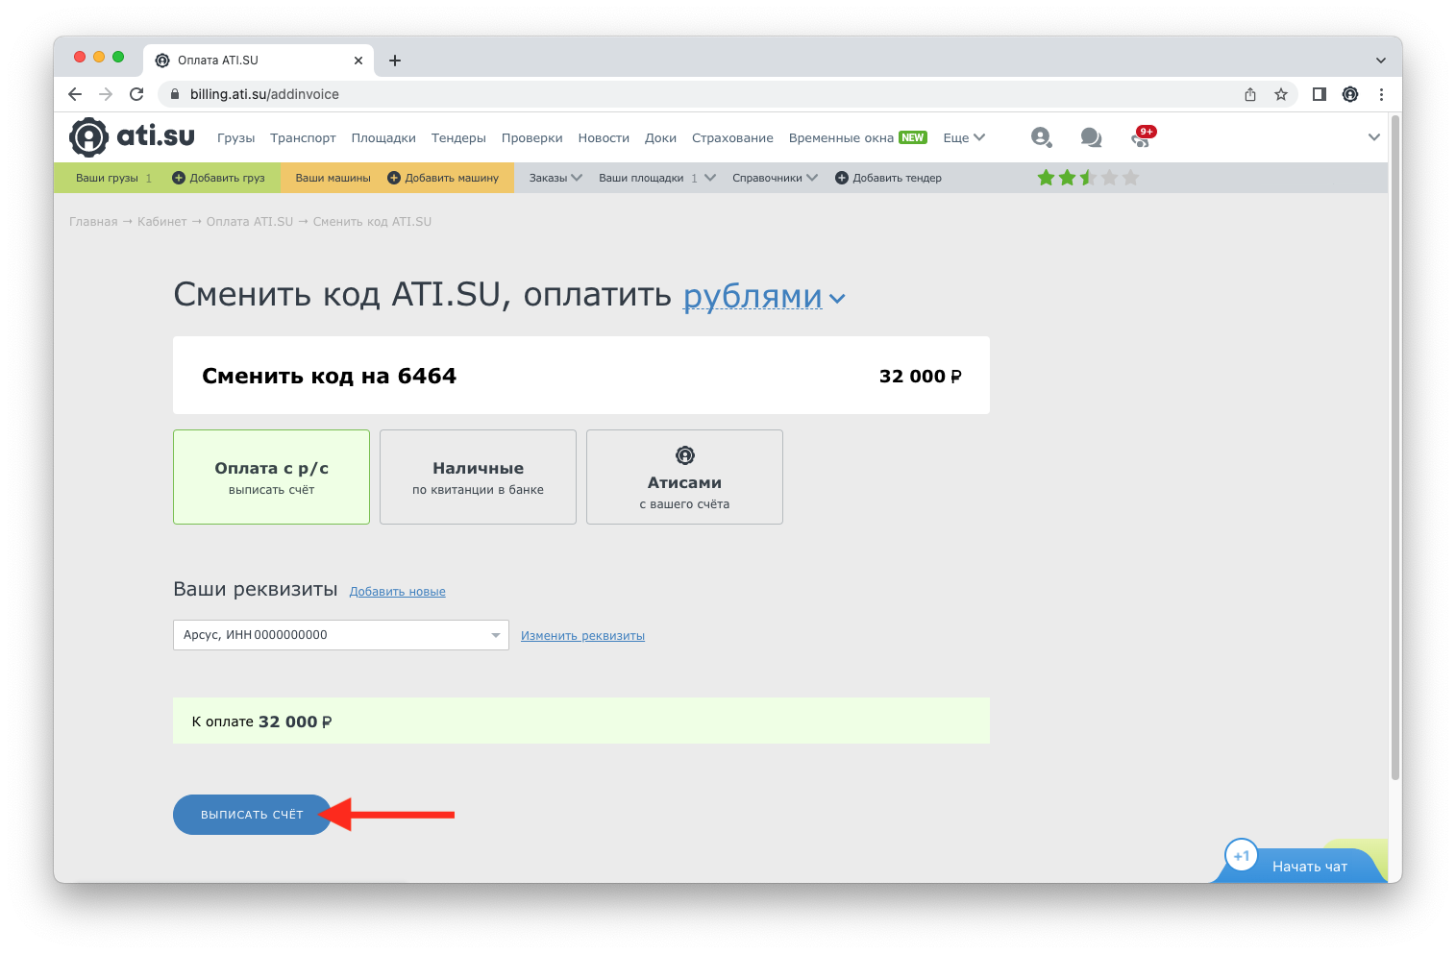Open the Chrome three-dot menu

1380,94
